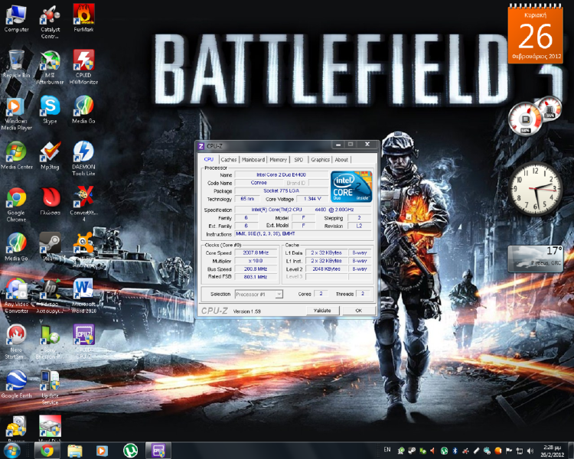Viewport: 574px width, 459px height.
Task: Open the Media Center shortcut
Action: [16, 155]
